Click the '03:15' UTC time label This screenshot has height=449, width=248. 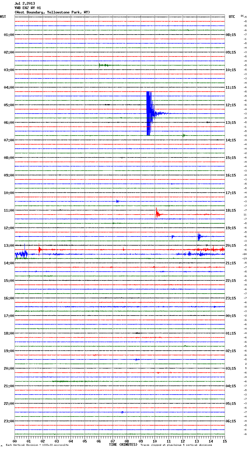point(231,369)
